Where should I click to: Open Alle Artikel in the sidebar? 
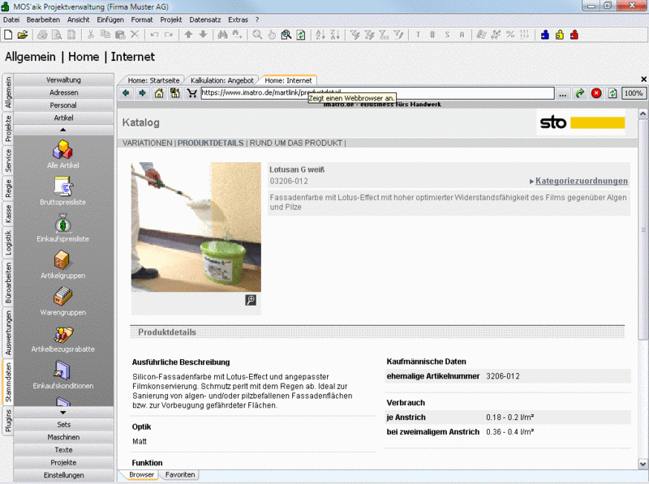pos(63,154)
